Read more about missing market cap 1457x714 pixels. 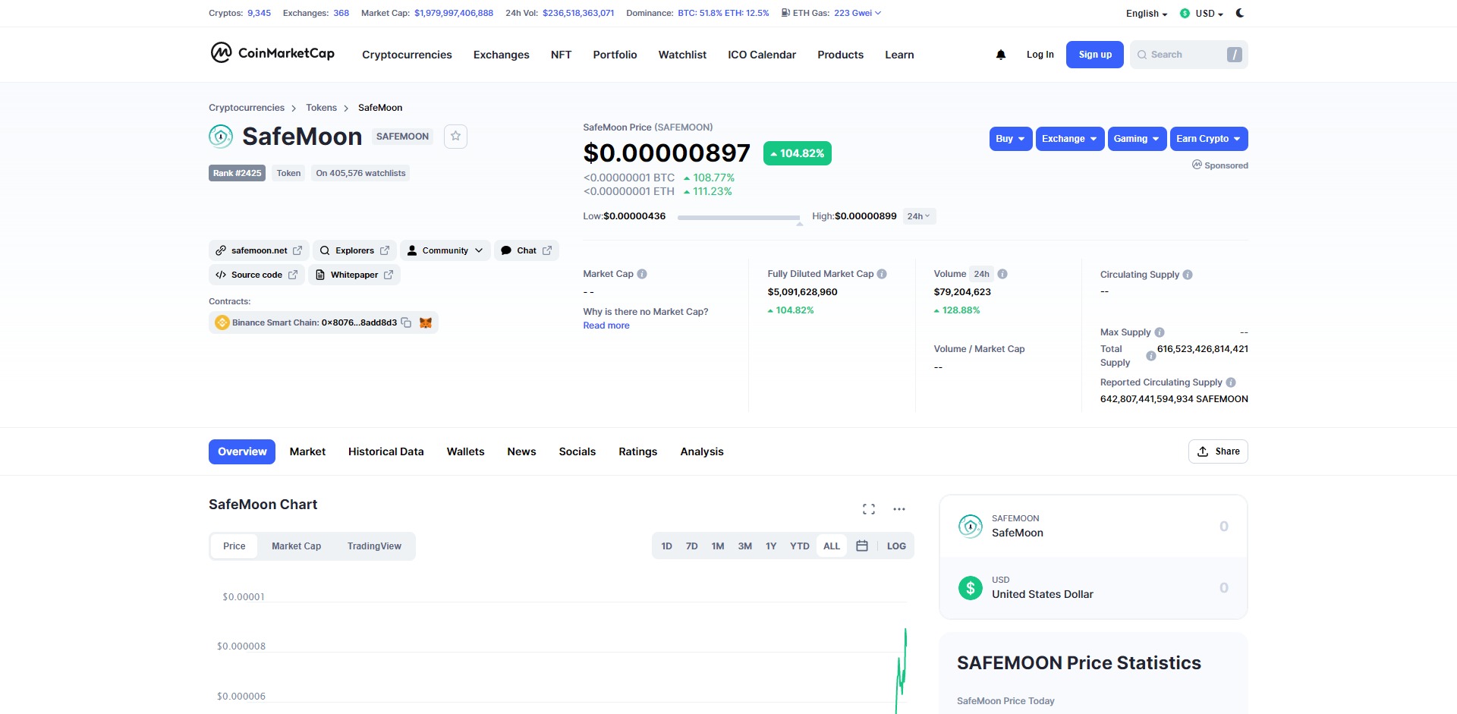606,326
